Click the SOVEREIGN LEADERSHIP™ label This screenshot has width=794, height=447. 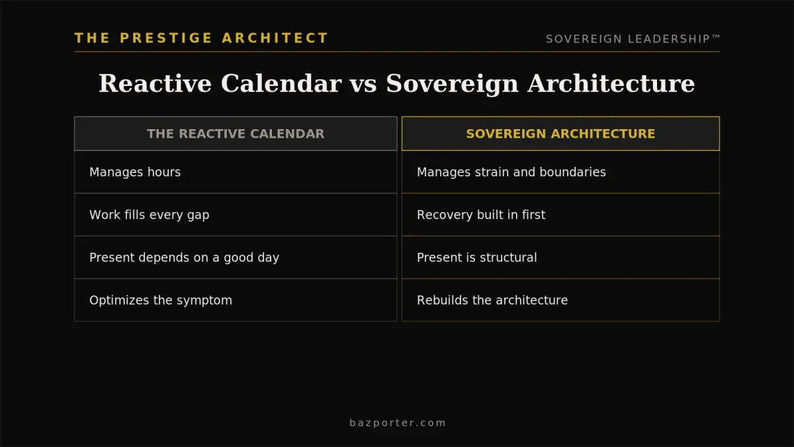633,39
